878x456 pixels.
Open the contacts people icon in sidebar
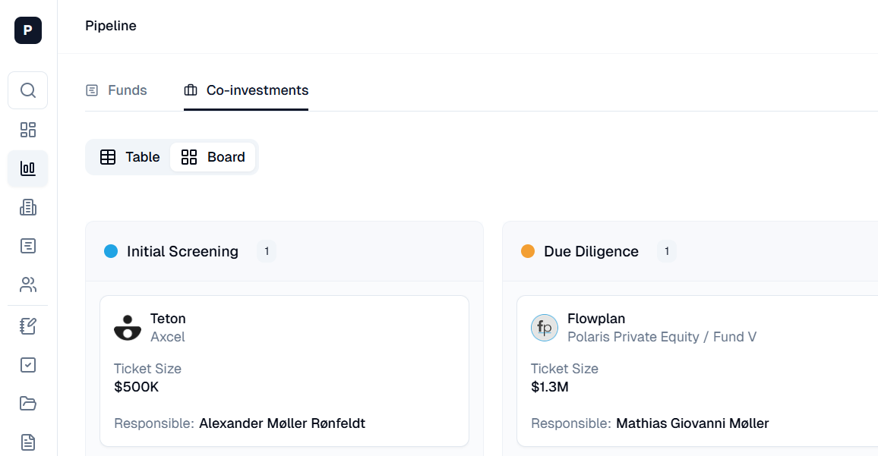pos(28,285)
